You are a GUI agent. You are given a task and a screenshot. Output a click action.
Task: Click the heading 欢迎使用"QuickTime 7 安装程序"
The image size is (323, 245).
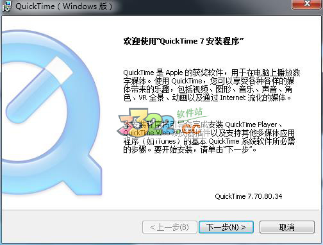pos(183,41)
